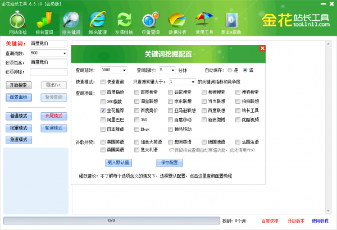Open the 网站体检 site checkup tool

[18, 23]
